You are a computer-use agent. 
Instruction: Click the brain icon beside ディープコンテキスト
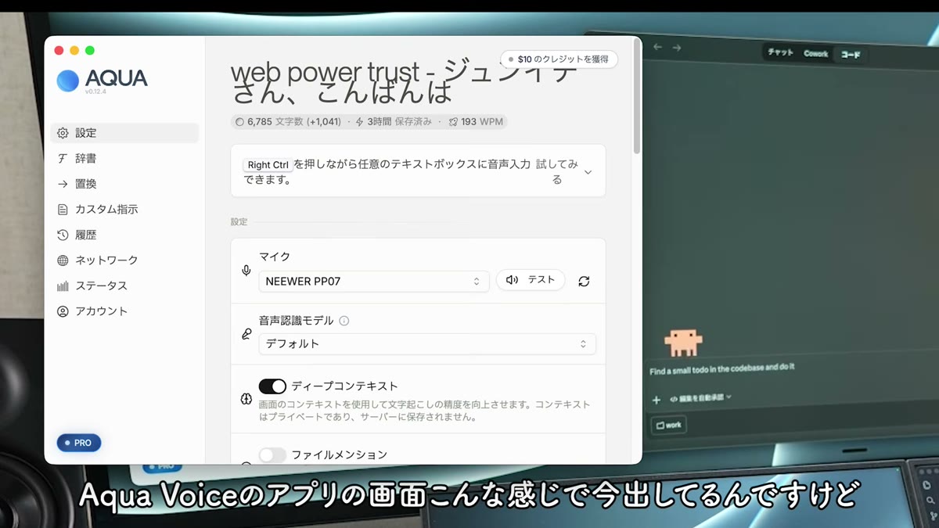point(246,400)
